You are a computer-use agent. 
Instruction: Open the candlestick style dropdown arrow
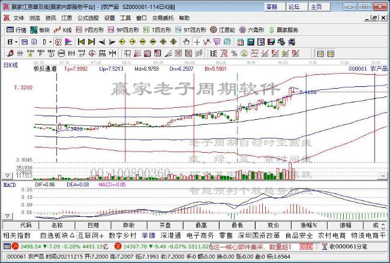click(50, 42)
